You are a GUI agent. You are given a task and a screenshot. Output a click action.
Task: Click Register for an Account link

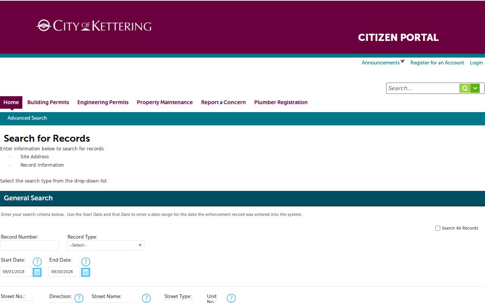point(437,62)
